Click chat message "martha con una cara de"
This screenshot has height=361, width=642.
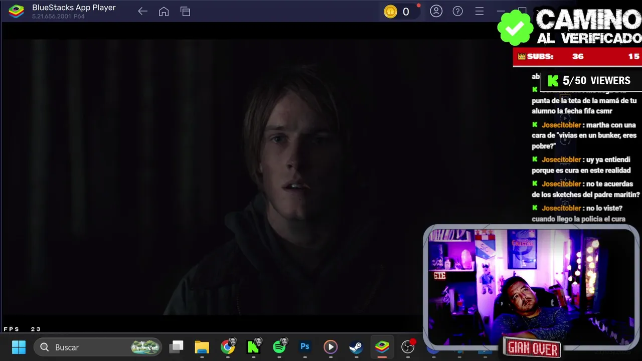pos(584,135)
